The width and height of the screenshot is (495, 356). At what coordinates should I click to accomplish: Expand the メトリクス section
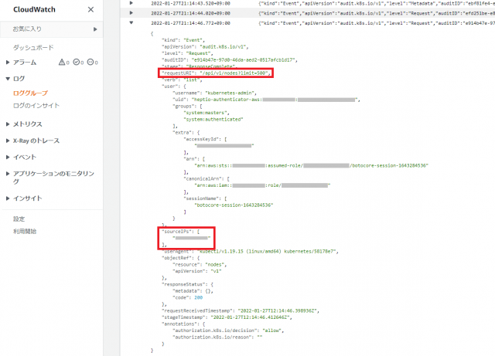(8, 124)
